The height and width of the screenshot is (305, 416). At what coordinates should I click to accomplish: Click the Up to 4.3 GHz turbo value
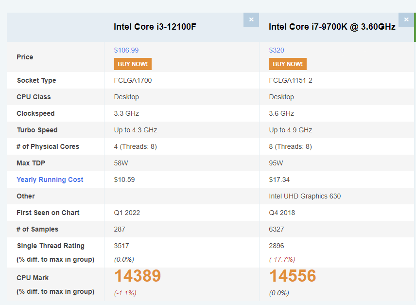click(135, 130)
